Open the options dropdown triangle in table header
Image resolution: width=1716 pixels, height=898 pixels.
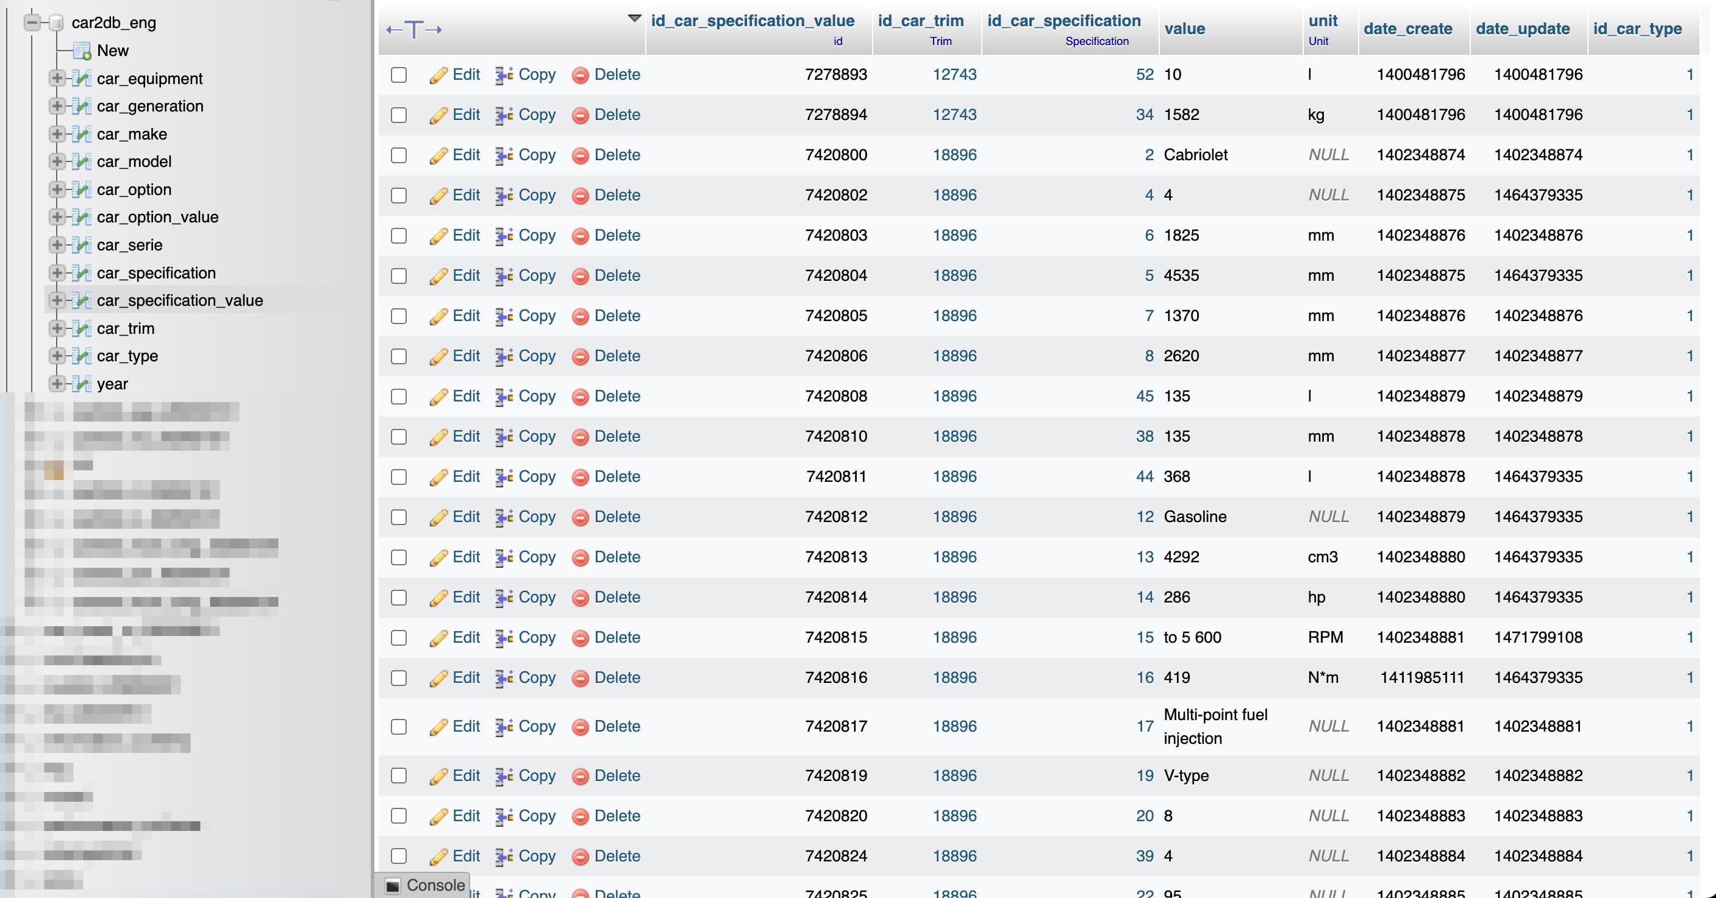(x=634, y=18)
